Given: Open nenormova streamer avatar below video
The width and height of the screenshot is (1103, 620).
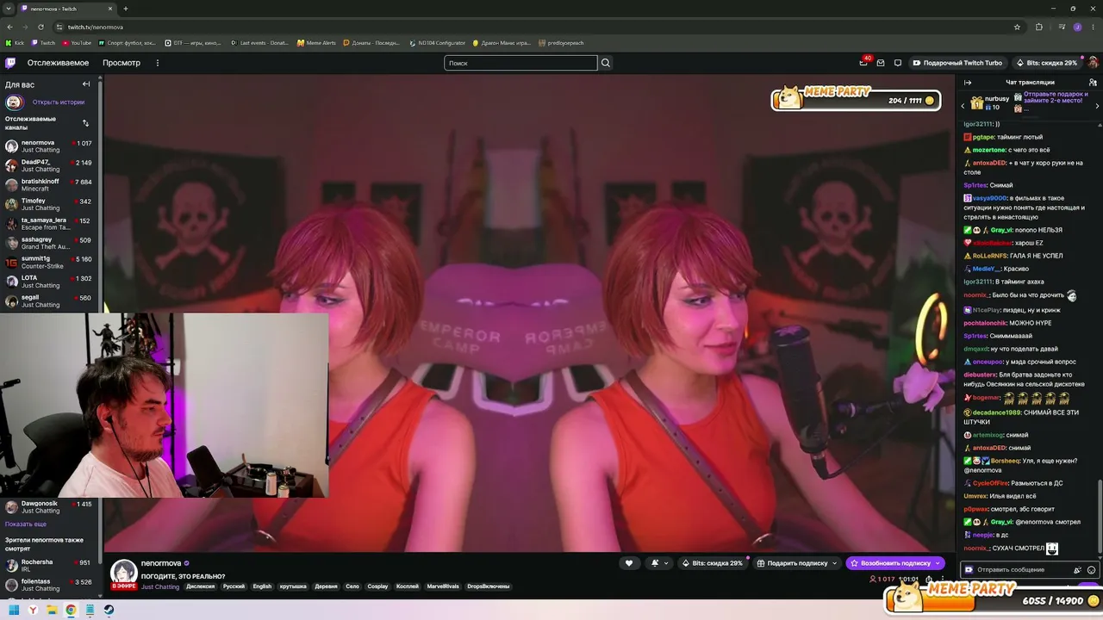Looking at the screenshot, I should tap(123, 573).
